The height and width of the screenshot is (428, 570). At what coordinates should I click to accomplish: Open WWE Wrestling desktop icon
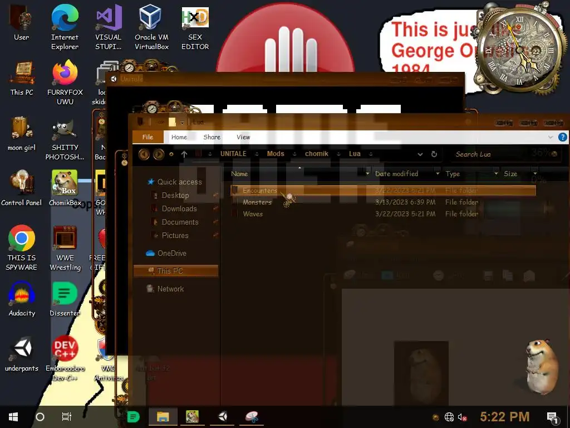pyautogui.click(x=65, y=248)
